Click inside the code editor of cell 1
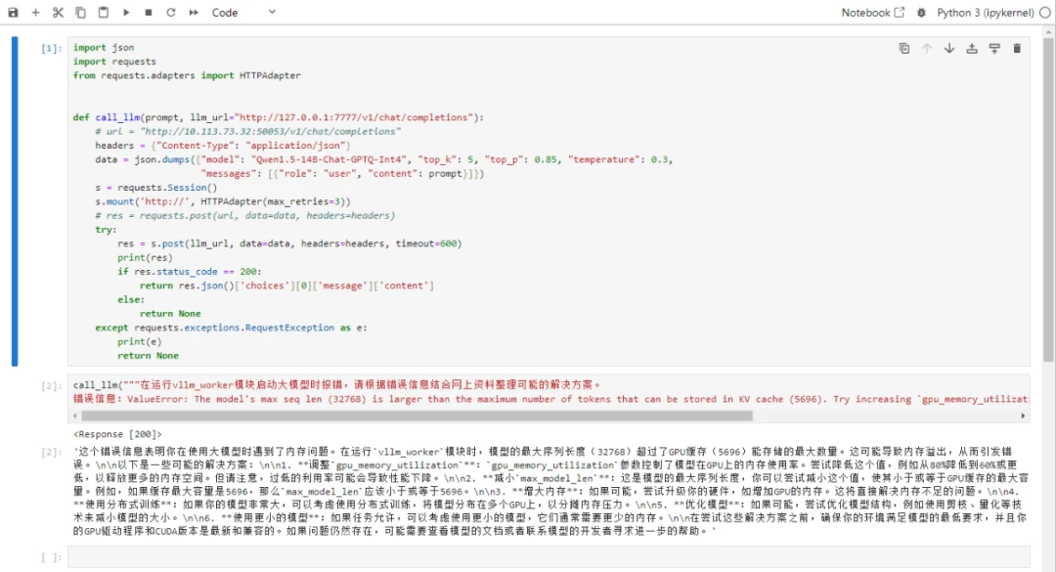The width and height of the screenshot is (1056, 572). 549,200
